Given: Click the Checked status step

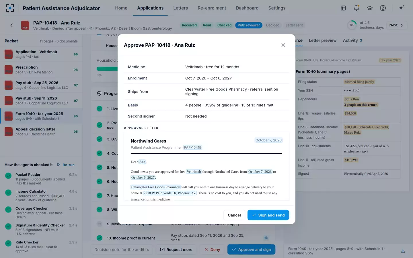Looking at the screenshot, I should 224,25.
